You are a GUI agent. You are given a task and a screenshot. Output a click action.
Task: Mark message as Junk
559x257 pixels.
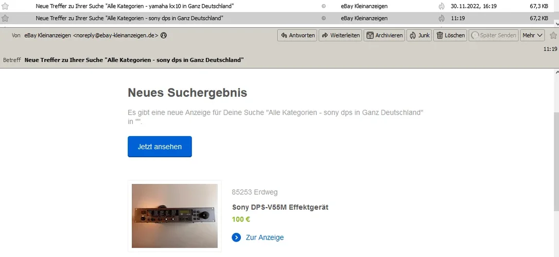(x=419, y=35)
